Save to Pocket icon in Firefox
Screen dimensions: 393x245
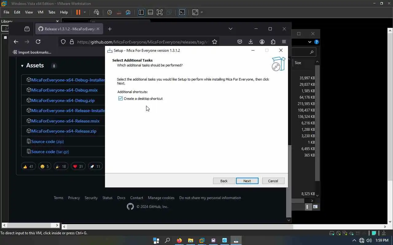(240, 42)
